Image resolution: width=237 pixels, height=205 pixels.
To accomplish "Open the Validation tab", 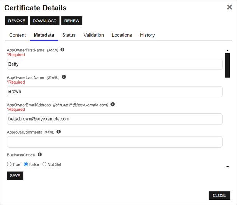I will click(94, 35).
